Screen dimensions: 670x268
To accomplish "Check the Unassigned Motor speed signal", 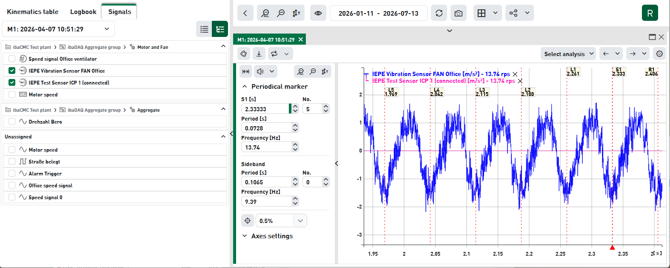I will coord(12,150).
